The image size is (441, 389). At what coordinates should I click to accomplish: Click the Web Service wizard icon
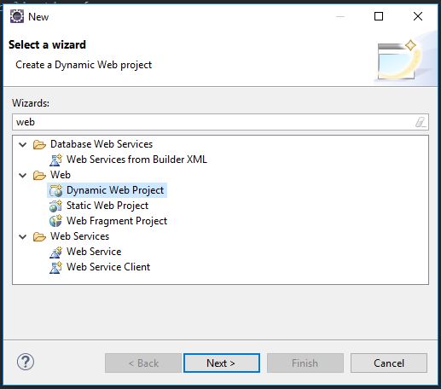pyautogui.click(x=55, y=252)
